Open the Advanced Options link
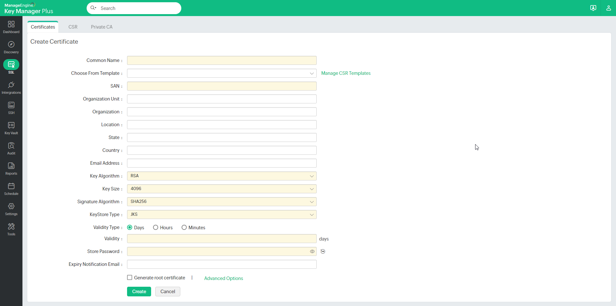 (x=224, y=278)
